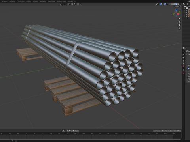Open the World properties tab

pyautogui.click(x=184, y=67)
